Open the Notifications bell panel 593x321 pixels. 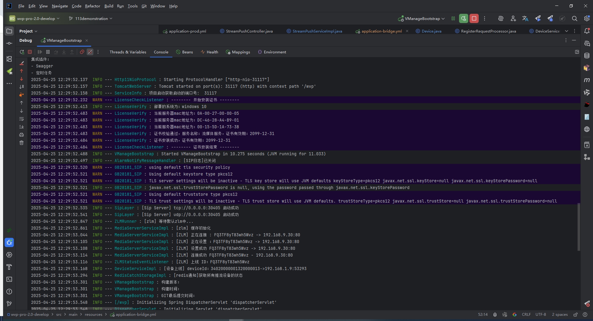click(587, 31)
